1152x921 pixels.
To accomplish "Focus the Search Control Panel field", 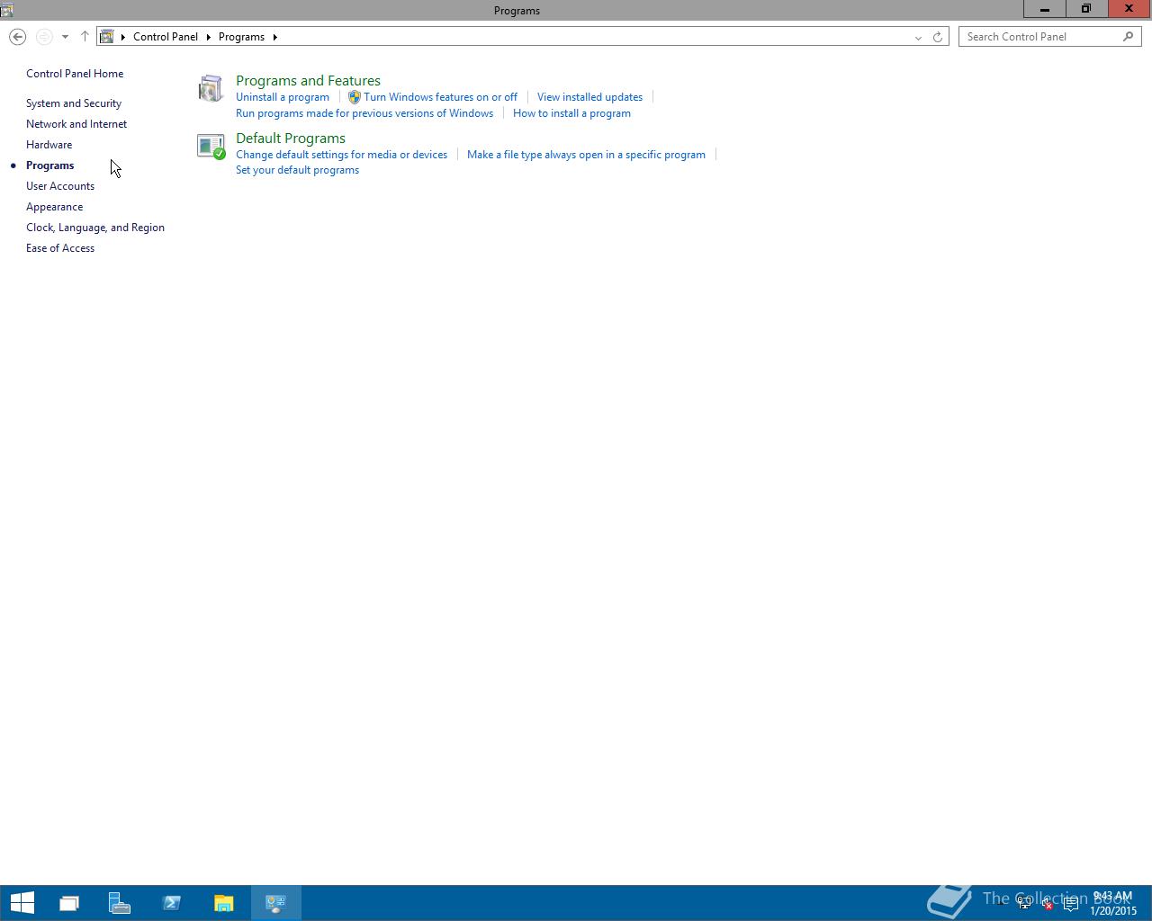I will [x=1049, y=37].
